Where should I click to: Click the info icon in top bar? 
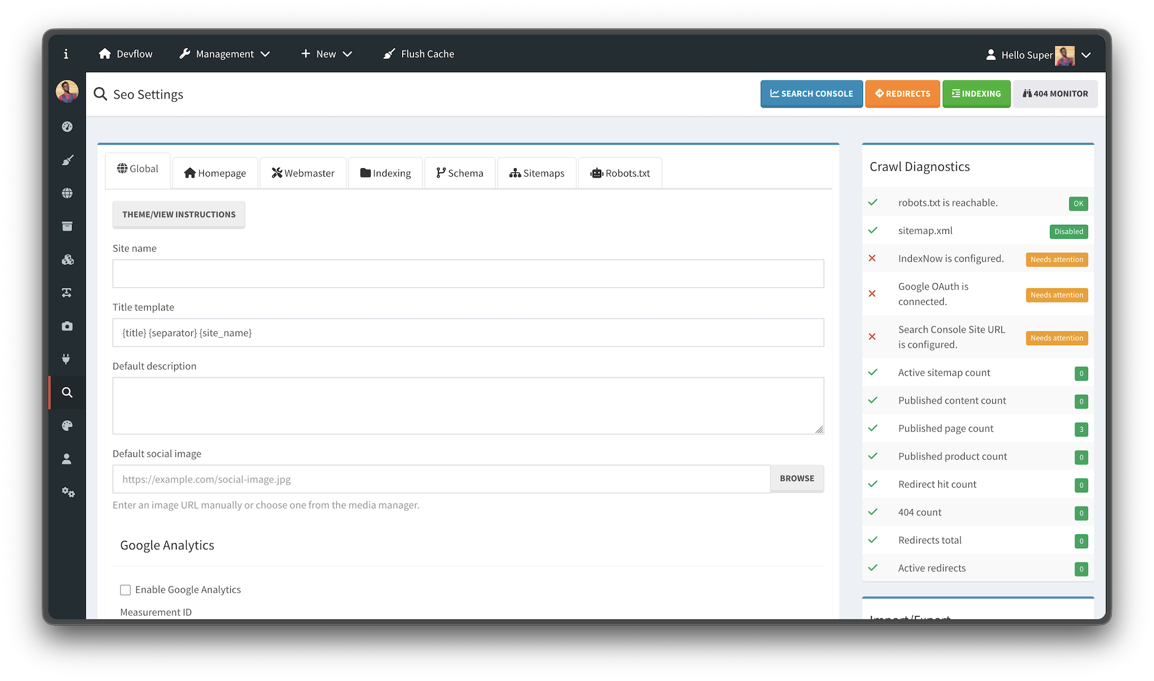[66, 54]
